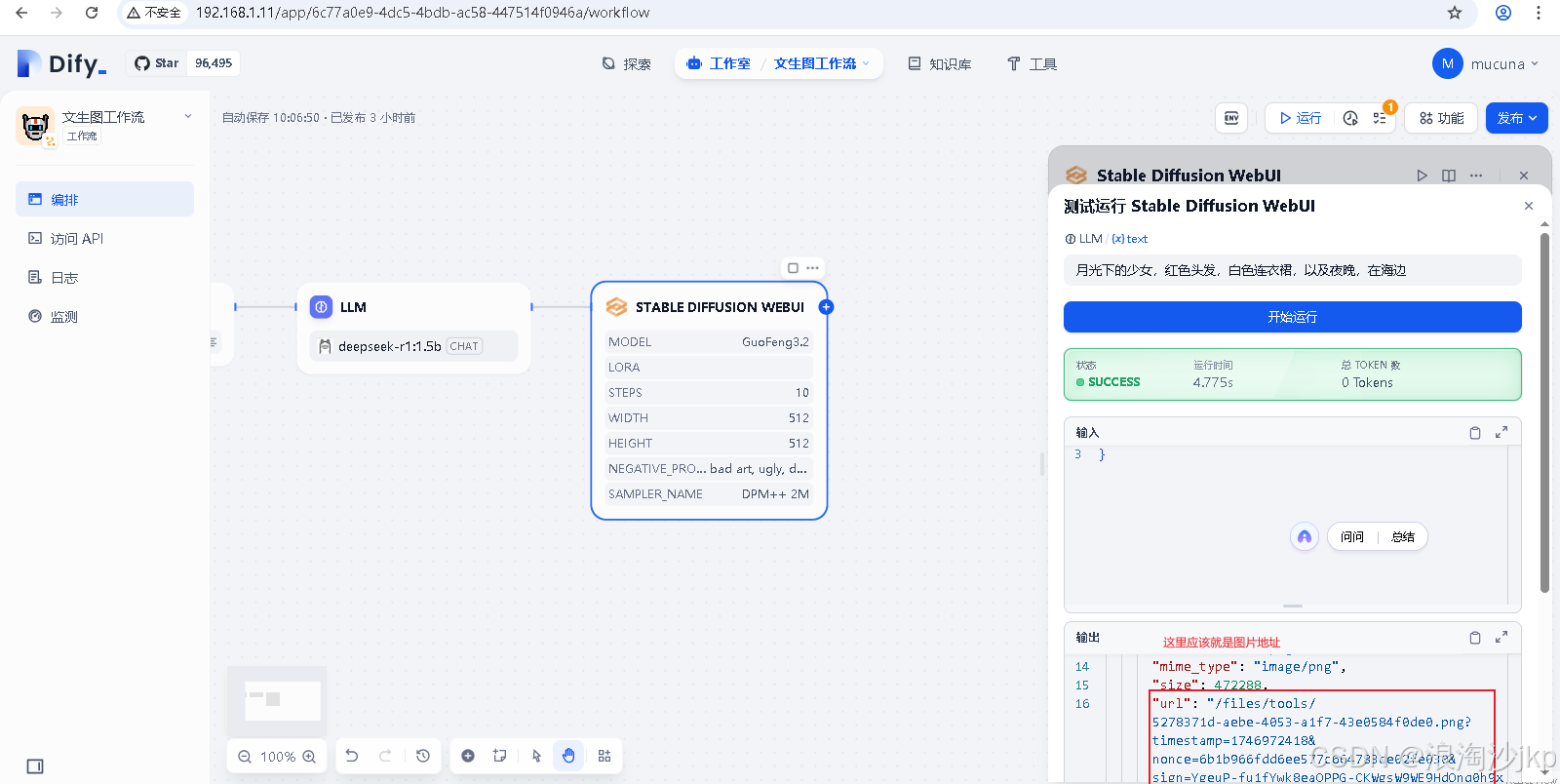Open 监测 monitoring in the sidebar

coord(104,316)
